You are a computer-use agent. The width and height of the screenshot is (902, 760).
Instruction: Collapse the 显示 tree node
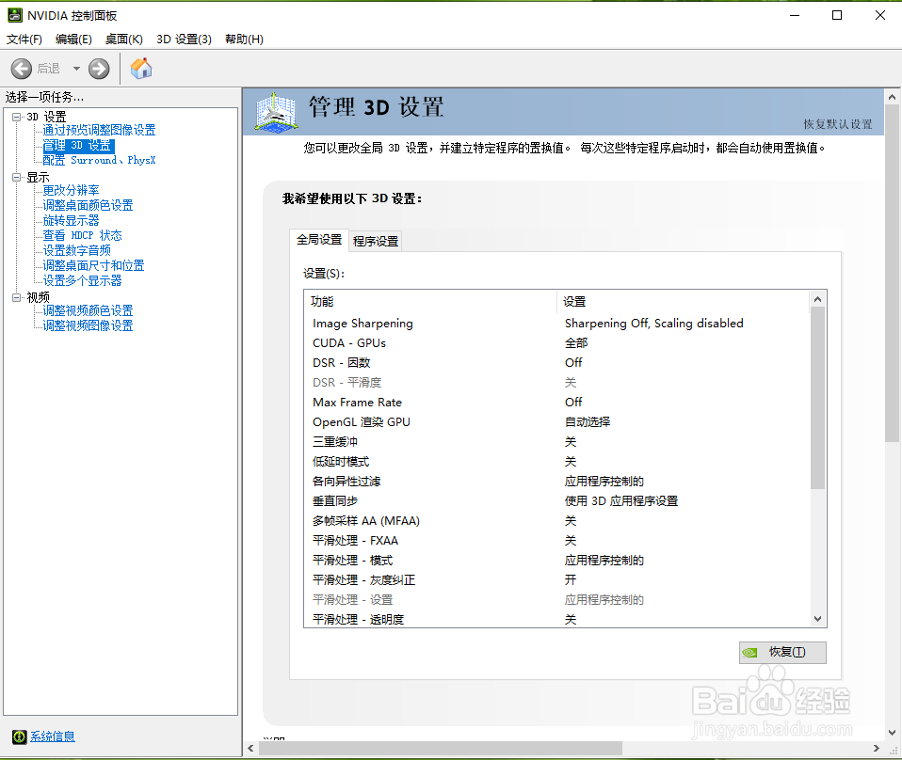(x=17, y=177)
